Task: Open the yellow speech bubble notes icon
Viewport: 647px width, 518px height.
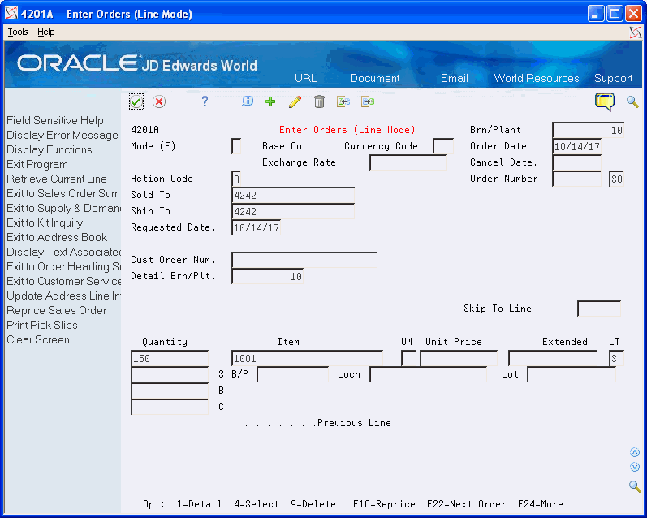Action: [605, 101]
